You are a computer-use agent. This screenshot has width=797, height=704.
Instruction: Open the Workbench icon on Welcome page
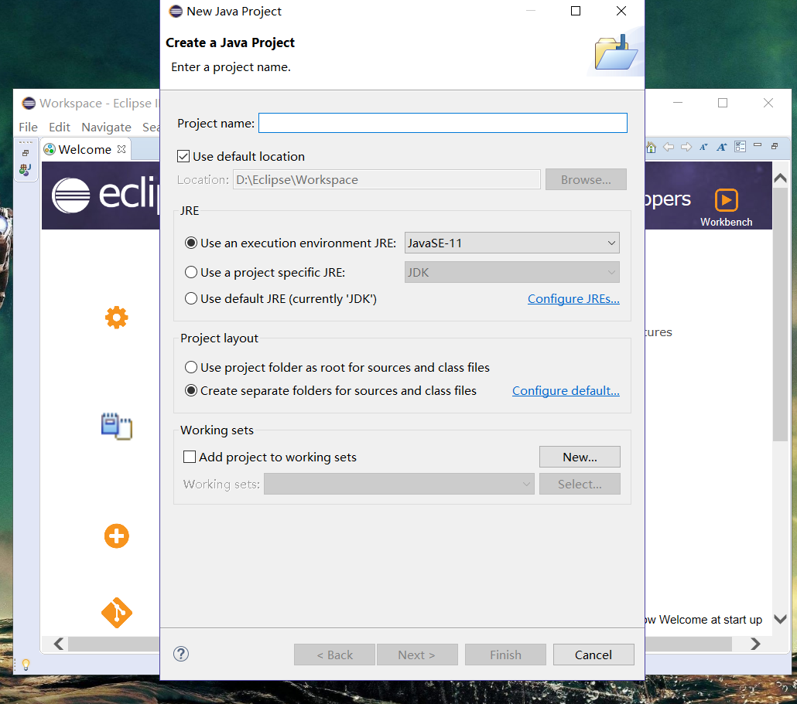(727, 199)
